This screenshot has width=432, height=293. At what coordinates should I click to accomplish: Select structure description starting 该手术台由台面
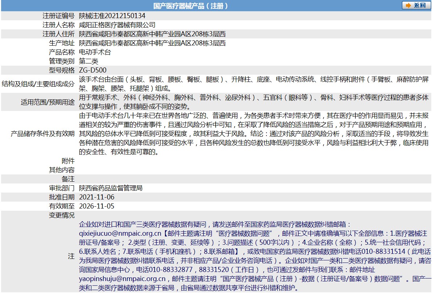[254, 84]
